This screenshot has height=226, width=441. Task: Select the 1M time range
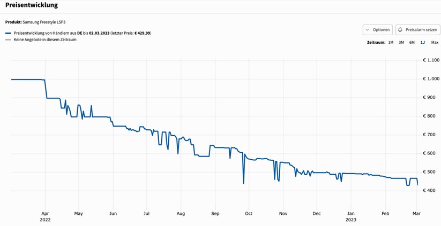391,42
